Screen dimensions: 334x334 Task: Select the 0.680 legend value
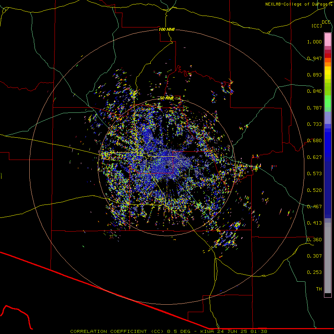tap(314, 141)
